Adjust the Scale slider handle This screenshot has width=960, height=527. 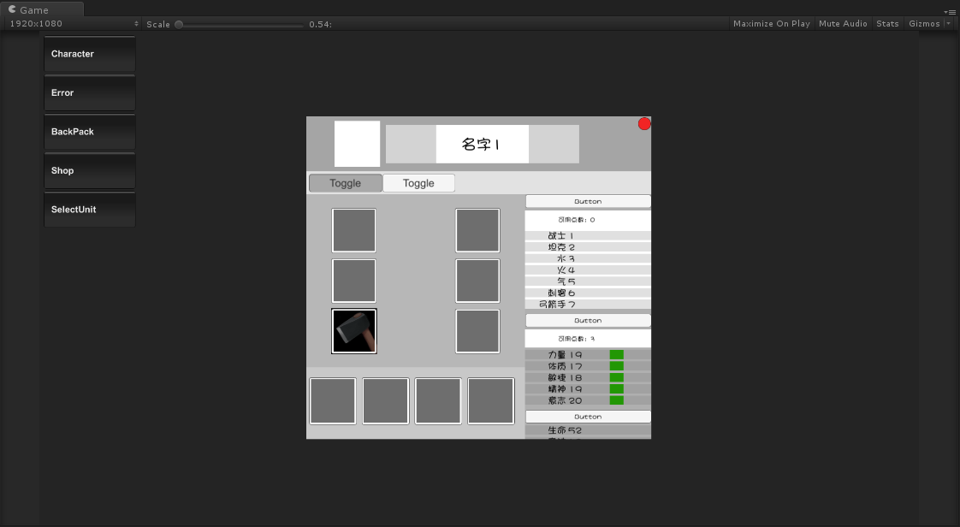(179, 25)
